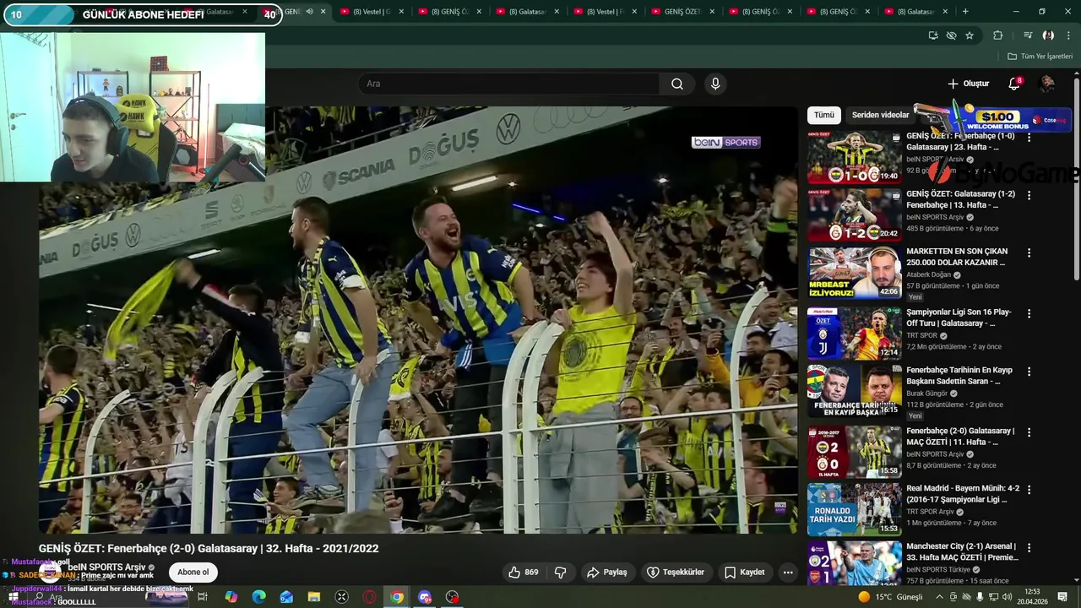Click the Paylaş share button
1081x608 pixels.
(x=607, y=572)
